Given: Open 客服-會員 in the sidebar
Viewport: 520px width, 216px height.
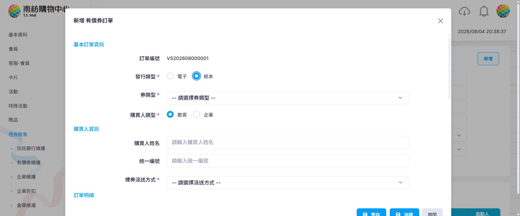Looking at the screenshot, I should (x=19, y=63).
